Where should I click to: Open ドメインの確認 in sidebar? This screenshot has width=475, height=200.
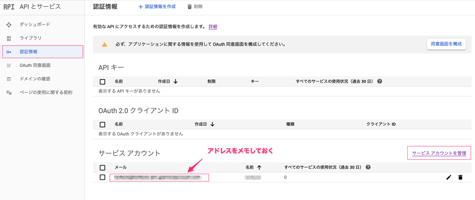click(35, 79)
